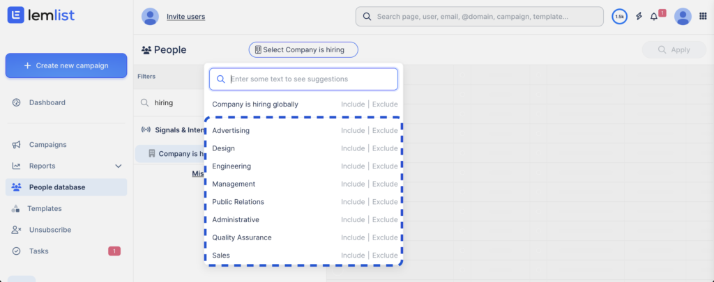
Task: Expand the Reports chevron in sidebar
Action: tap(118, 166)
